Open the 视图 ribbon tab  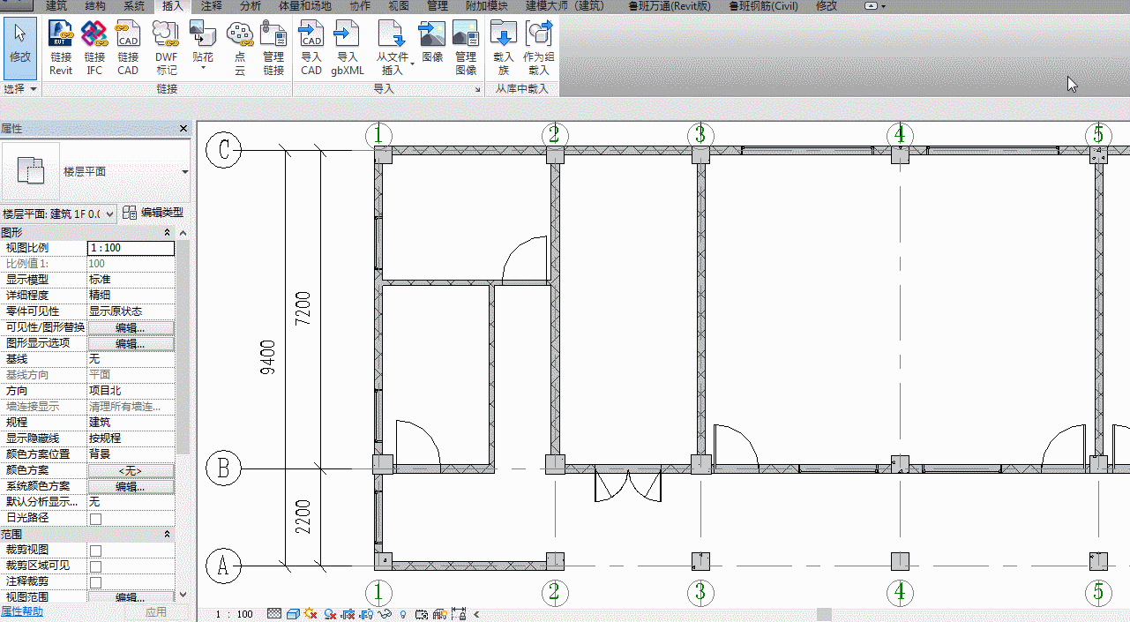point(399,5)
